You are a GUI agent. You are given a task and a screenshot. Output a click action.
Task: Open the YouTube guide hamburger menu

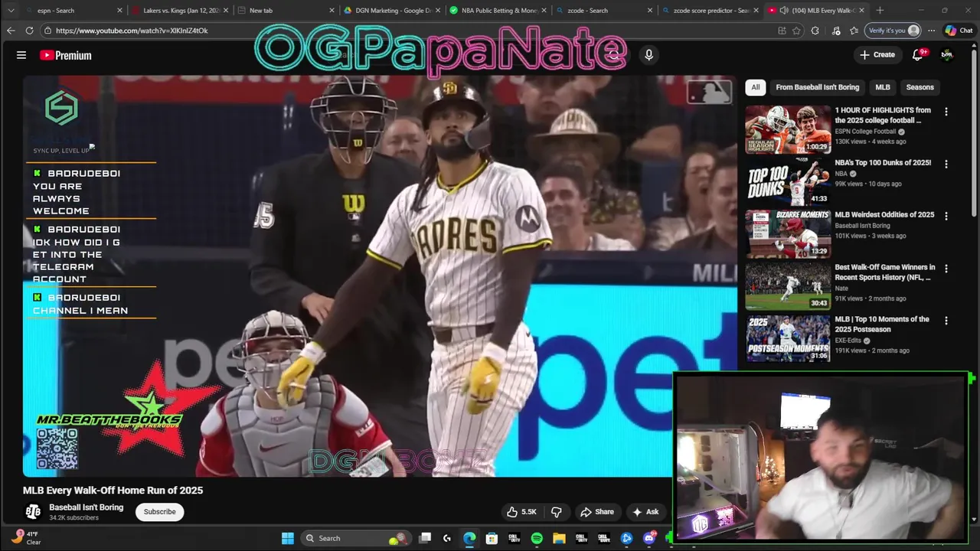21,55
